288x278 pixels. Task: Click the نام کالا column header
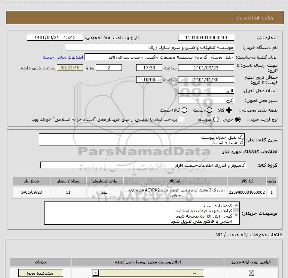tap(175, 181)
